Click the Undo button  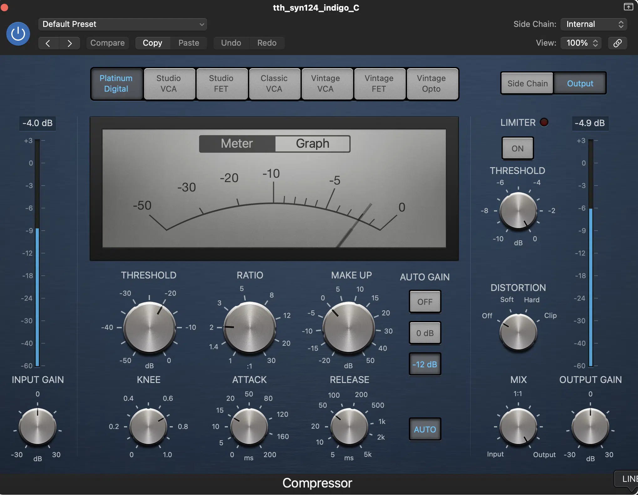231,43
